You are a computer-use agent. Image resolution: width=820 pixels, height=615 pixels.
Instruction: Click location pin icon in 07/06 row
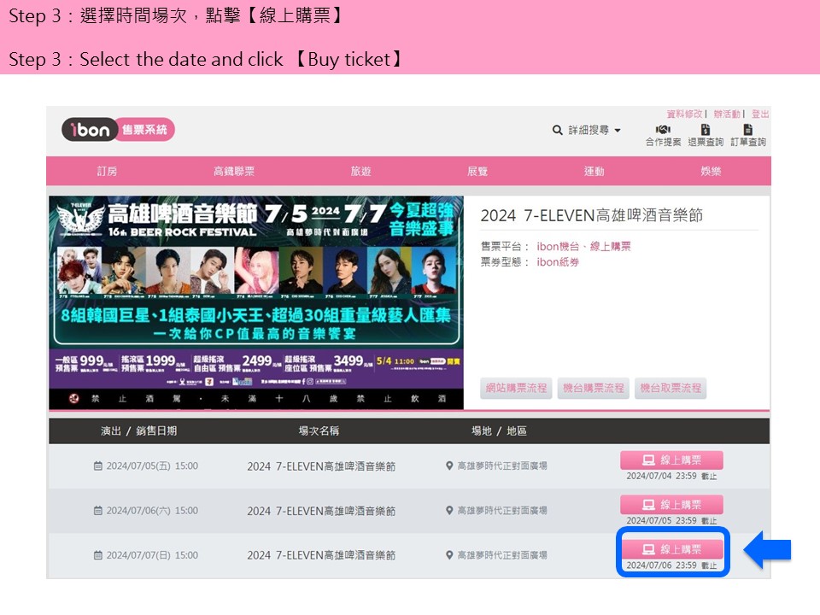coord(449,511)
